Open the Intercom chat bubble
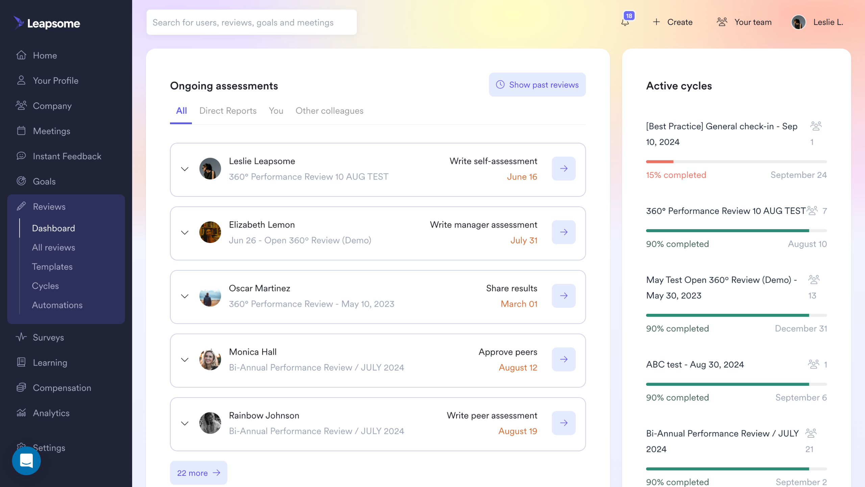Viewport: 865px width, 487px height. point(26,461)
